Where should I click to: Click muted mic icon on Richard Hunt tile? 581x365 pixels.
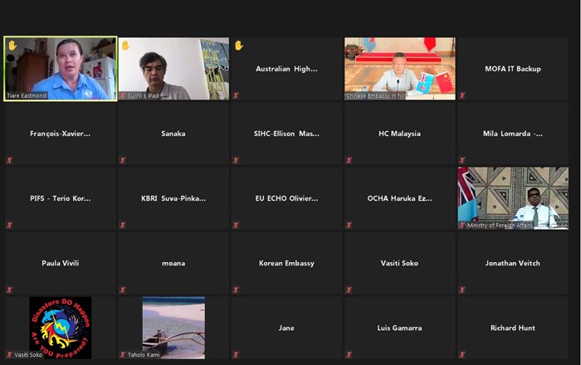[462, 354]
